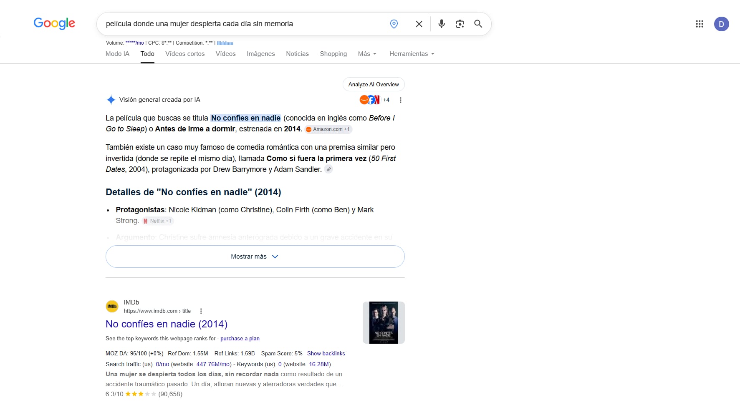Open the Videos cortos tab

pos(185,54)
